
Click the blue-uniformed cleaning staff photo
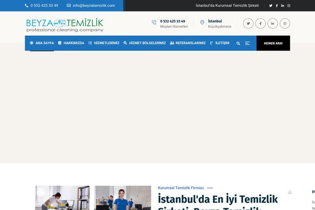pyautogui.click(x=122, y=198)
